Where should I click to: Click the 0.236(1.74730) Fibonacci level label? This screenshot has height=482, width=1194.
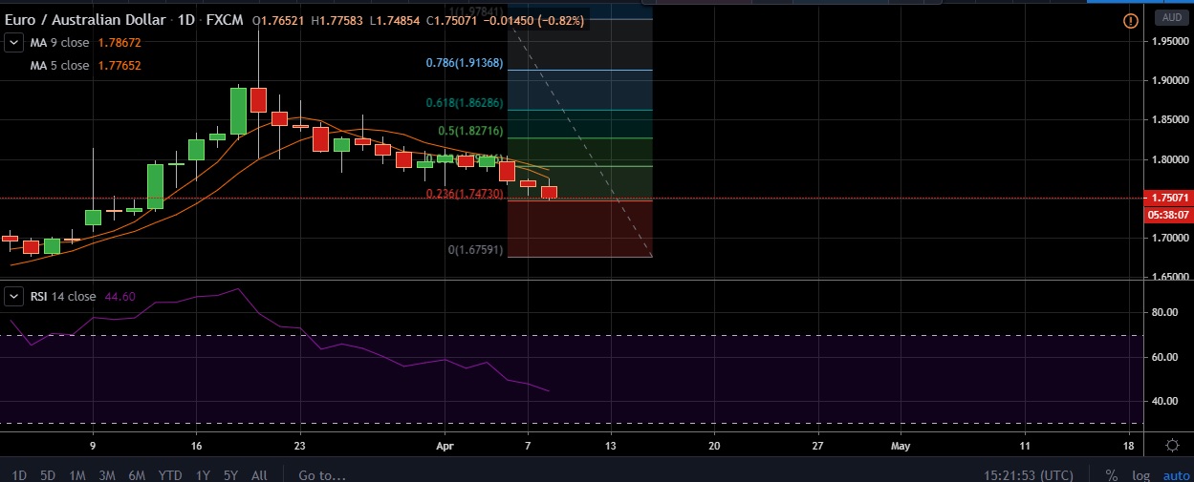[x=465, y=193]
